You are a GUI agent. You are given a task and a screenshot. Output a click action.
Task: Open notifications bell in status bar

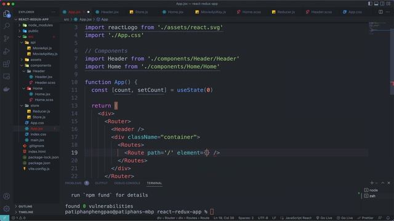pos(388,218)
